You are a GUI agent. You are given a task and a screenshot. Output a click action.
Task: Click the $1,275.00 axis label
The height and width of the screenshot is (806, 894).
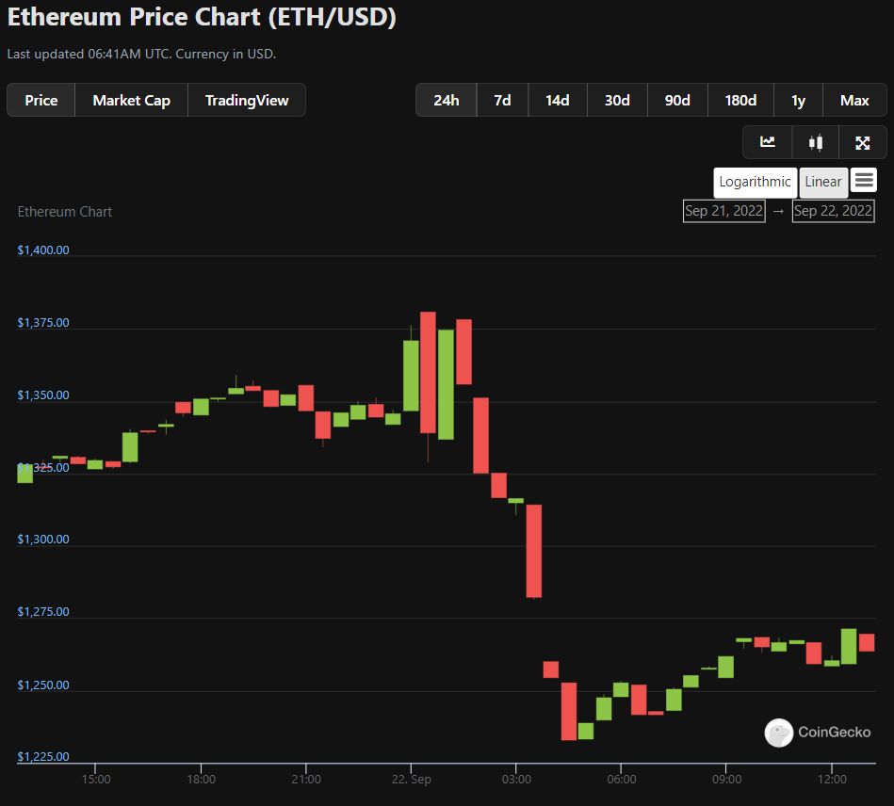pyautogui.click(x=43, y=612)
